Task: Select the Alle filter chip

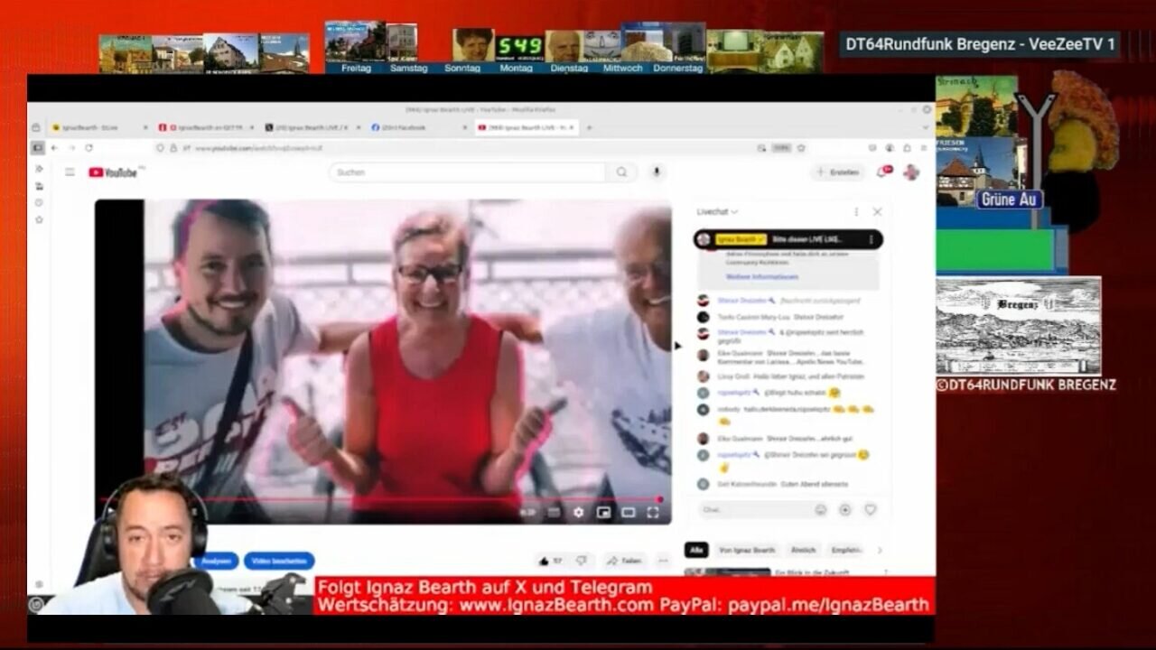Action: click(696, 550)
